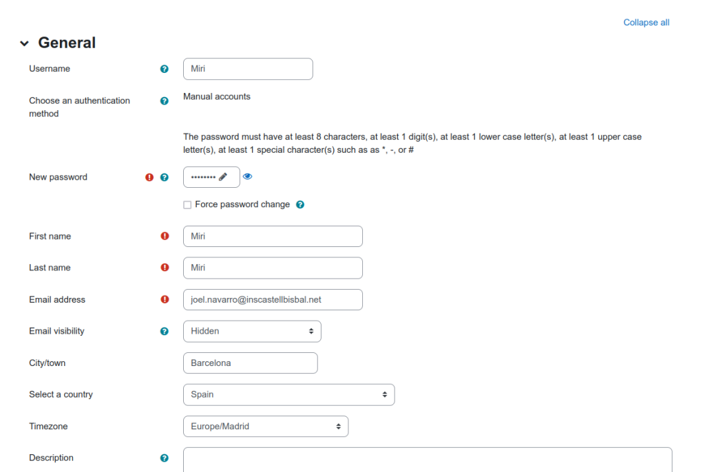This screenshot has width=705, height=472.
Task: Click the help icon next to Username
Action: pyautogui.click(x=165, y=69)
